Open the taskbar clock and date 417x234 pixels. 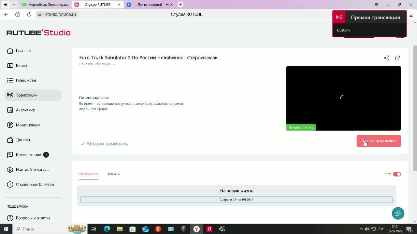pyautogui.click(x=395, y=229)
